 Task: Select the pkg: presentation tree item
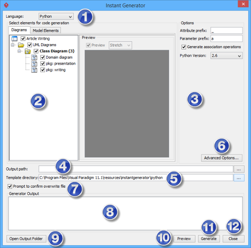click(x=61, y=64)
